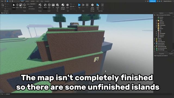This screenshot has height=98, width=174.
Task: Click the Color tool icon
Action: click(x=67, y=5)
